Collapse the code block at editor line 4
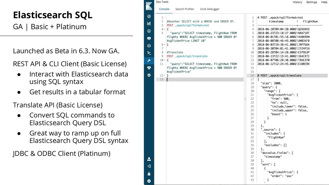The image size is (329, 185). (x=164, y=29)
